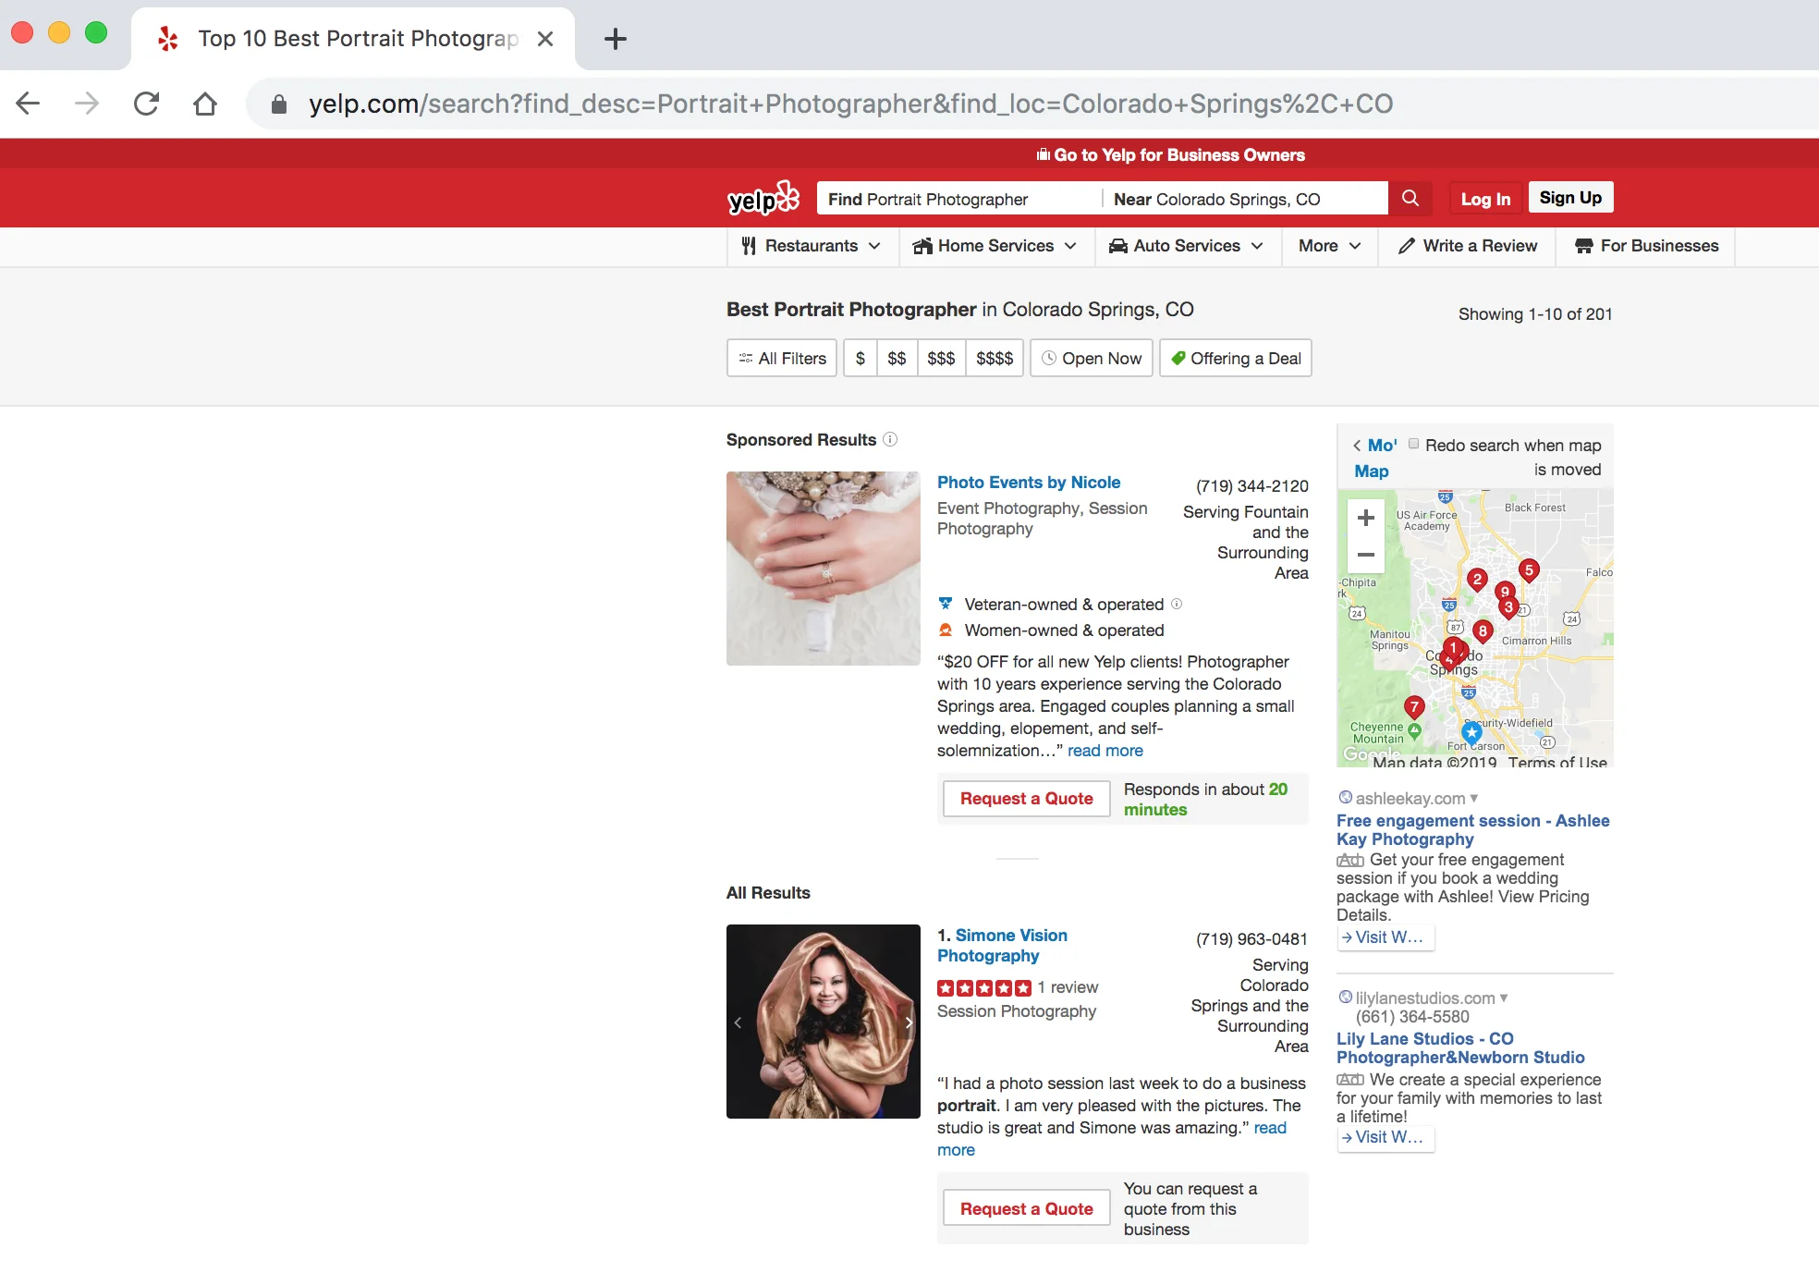1819x1261 pixels.
Task: Expand the Home Services menu
Action: [995, 246]
